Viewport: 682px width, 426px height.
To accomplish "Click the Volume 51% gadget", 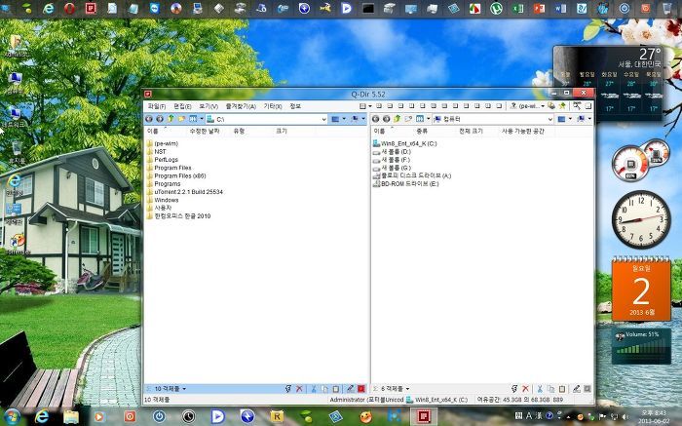I will coord(641,347).
